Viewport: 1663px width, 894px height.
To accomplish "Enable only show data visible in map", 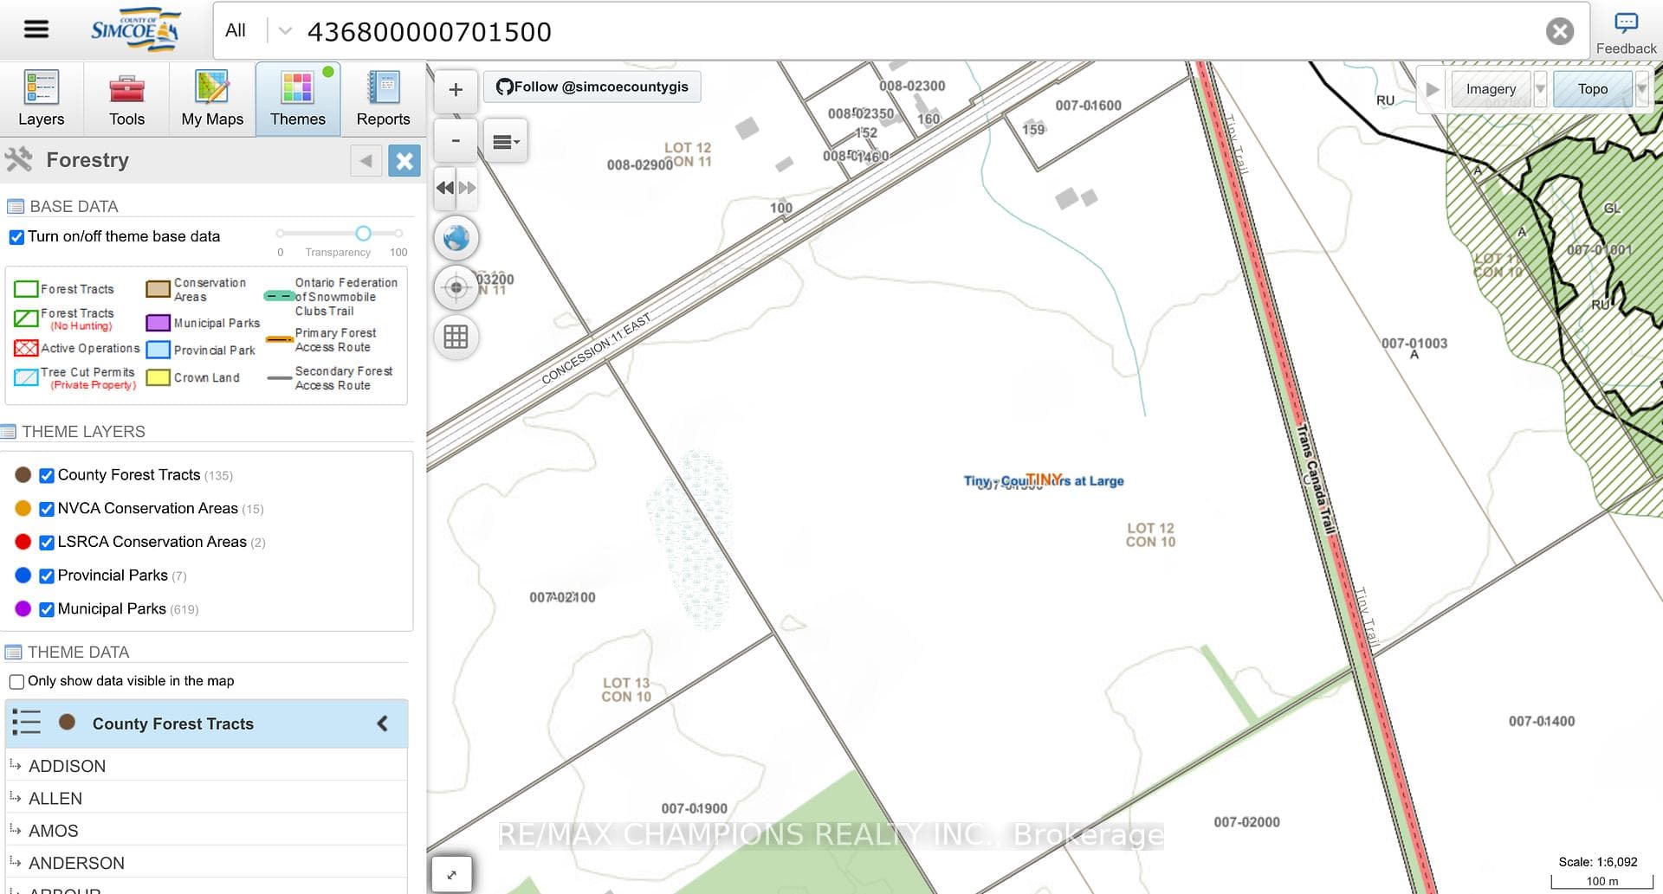I will [x=16, y=682].
